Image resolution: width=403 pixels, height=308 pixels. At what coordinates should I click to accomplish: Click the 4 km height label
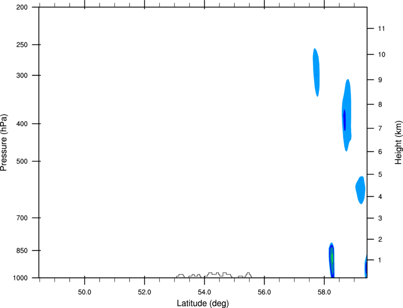380,197
